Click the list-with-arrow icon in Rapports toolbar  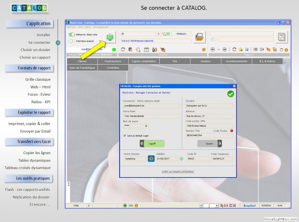click(x=262, y=49)
